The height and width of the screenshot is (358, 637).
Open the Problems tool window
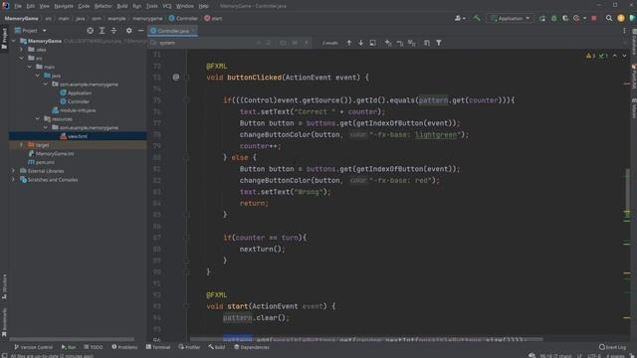point(124,347)
